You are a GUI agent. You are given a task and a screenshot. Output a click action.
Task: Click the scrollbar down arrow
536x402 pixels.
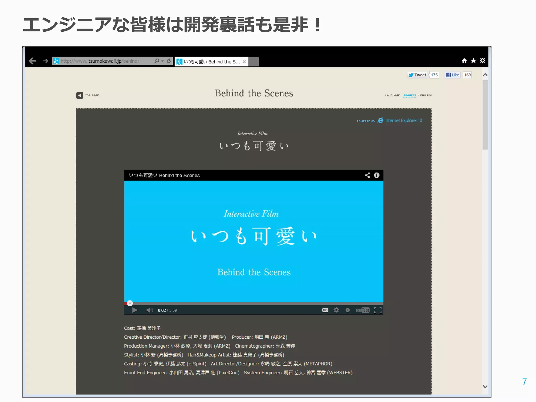click(485, 387)
